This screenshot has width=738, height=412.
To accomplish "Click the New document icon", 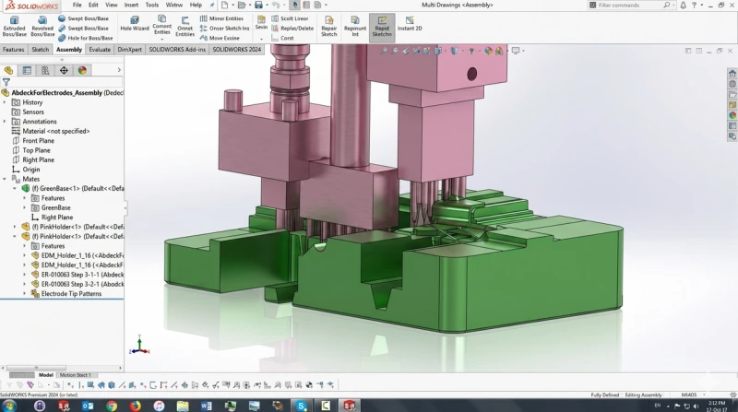I will [224, 6].
